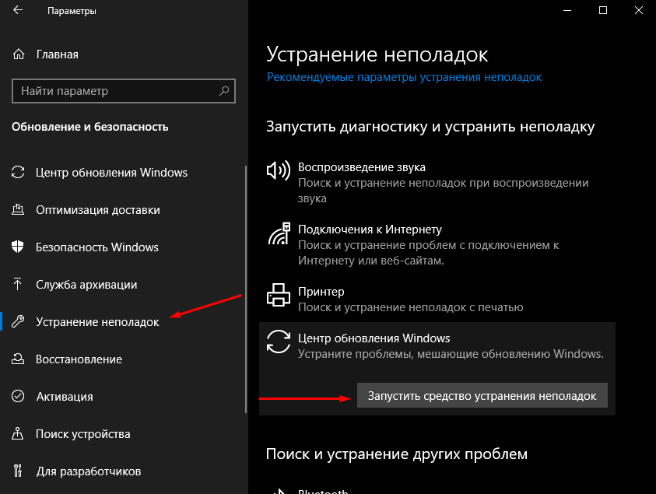Go back using the arrow in title bar

(18, 10)
